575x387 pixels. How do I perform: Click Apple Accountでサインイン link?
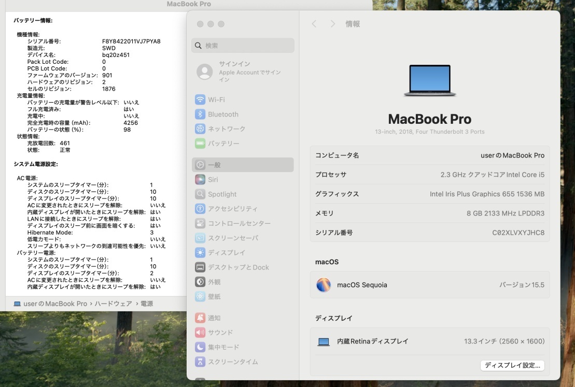tap(250, 76)
